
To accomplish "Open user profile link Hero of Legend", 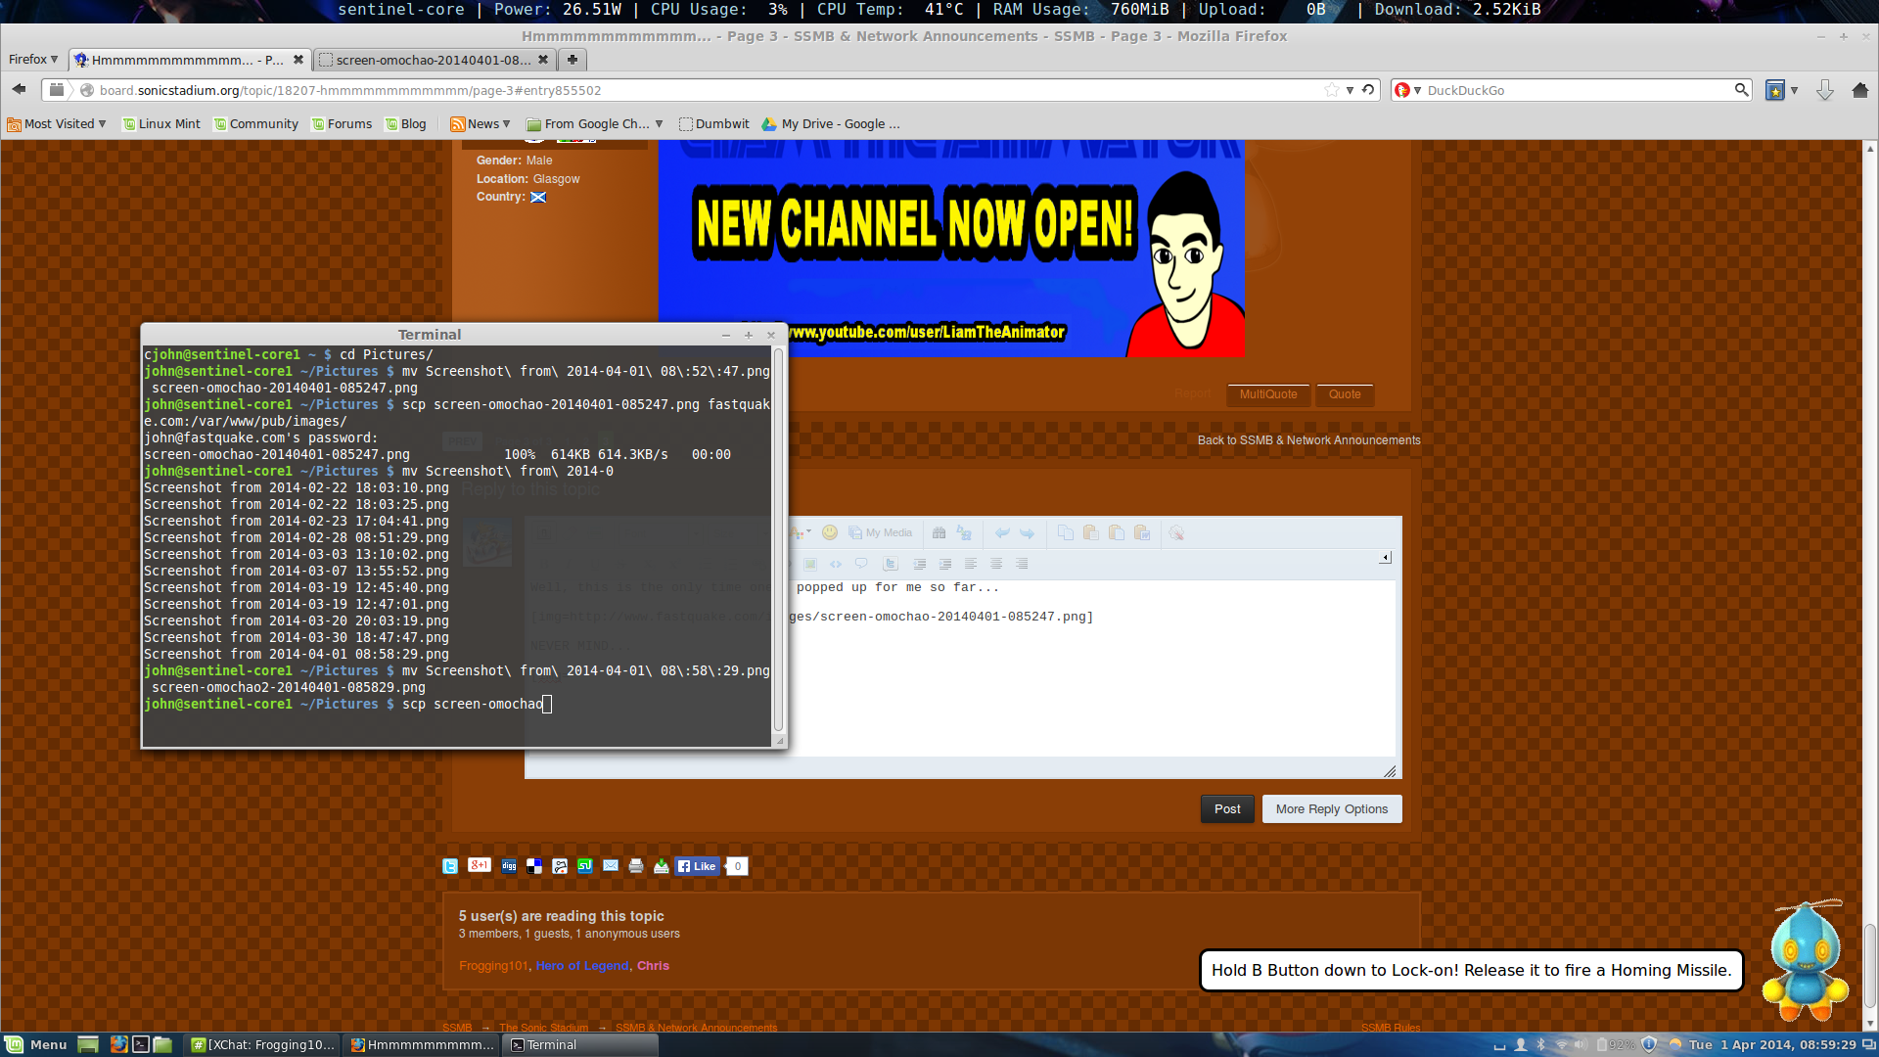I will click(582, 966).
